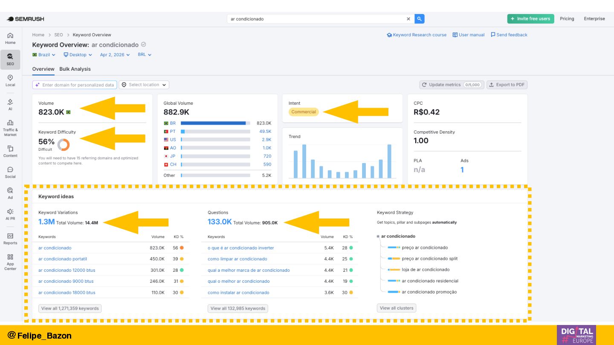614x345 pixels.
Task: Click the tallest rightmost Trend chart bar
Action: (389, 161)
